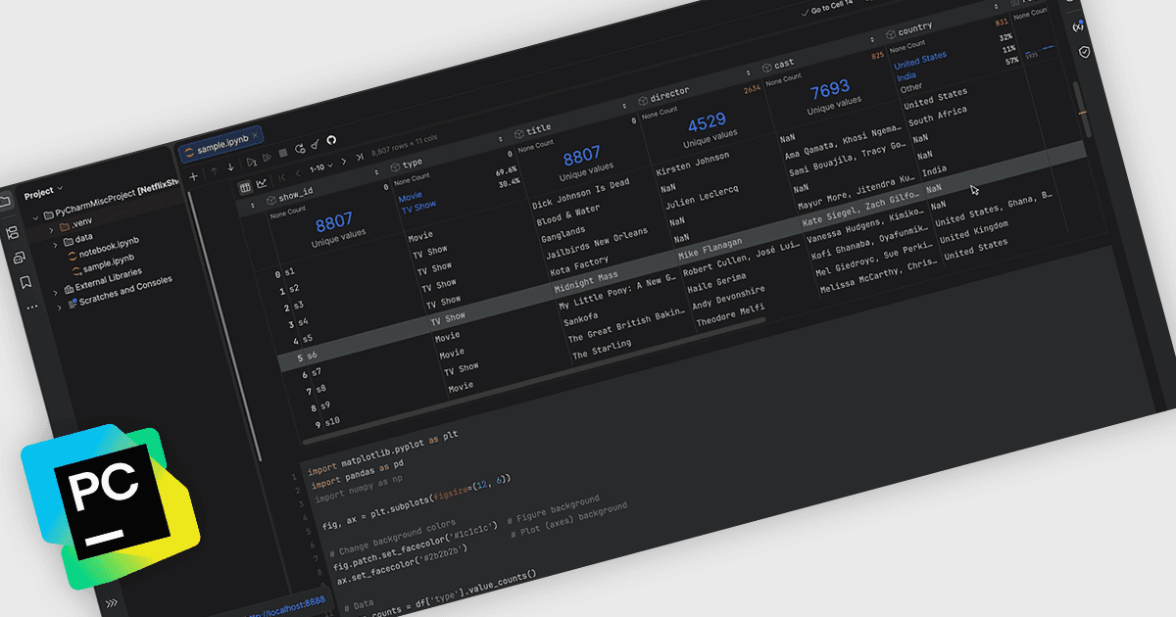This screenshot has width=1176, height=617.
Task: Click the double-chevron icon in the bottom-left tool strip
Action: coord(112,603)
